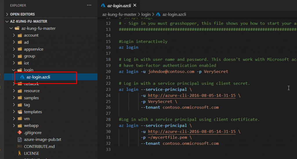
Task: Click the azure-image-pub.txt text file icon
Action: [x=20, y=140]
